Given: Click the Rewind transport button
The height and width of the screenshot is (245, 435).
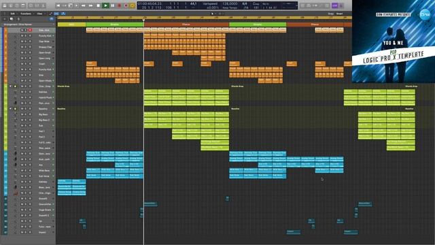Looking at the screenshot, I should (x=83, y=5).
